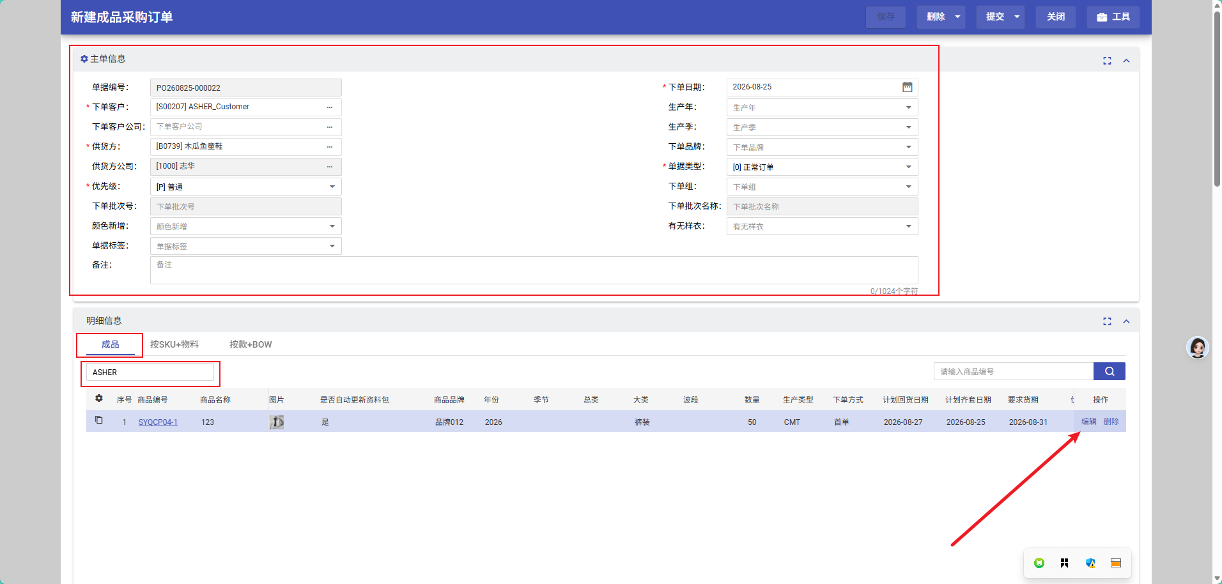Click the 工具 toolbox button

coord(1113,17)
